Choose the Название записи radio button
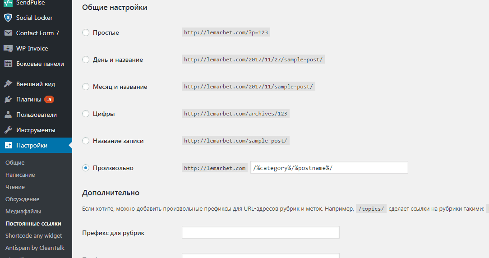This screenshot has height=258, width=489. (x=86, y=141)
